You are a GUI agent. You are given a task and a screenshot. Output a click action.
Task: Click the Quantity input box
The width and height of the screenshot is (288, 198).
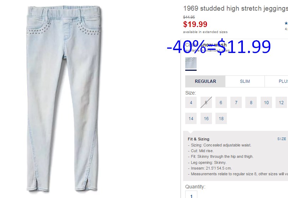191,194
